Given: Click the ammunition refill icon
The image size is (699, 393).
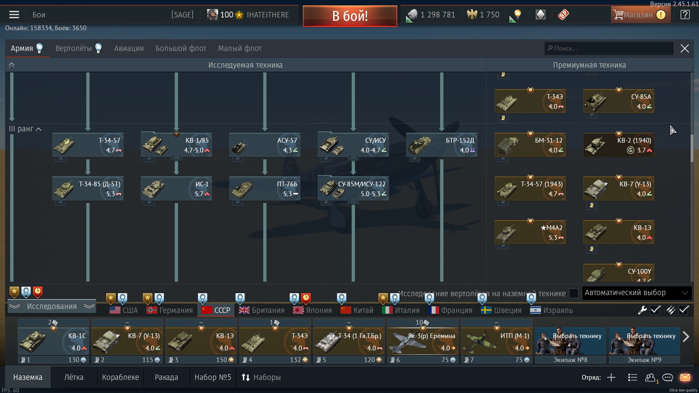Looking at the screenshot, I should (671, 310).
